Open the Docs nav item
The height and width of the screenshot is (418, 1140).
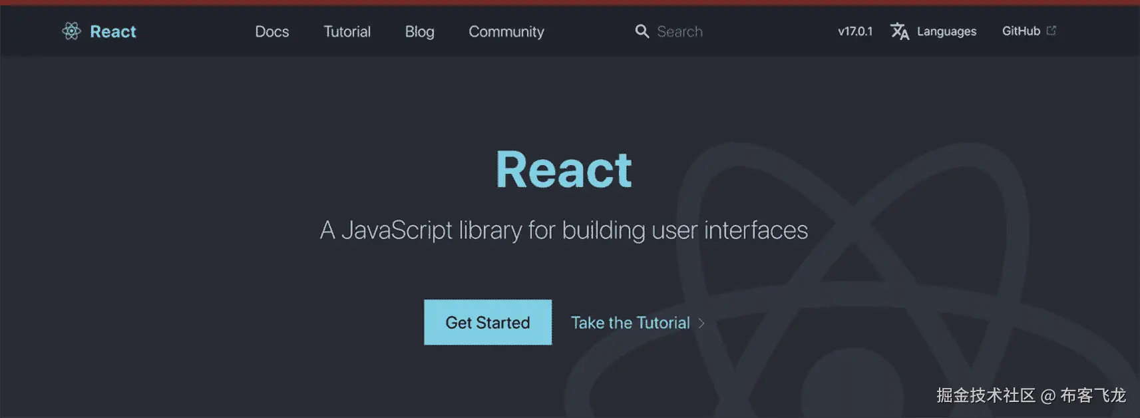[x=272, y=31]
